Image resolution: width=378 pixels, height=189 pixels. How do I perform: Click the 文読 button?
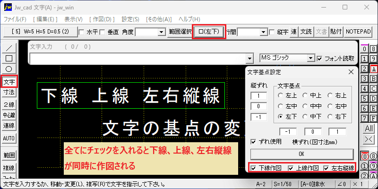click(306, 32)
